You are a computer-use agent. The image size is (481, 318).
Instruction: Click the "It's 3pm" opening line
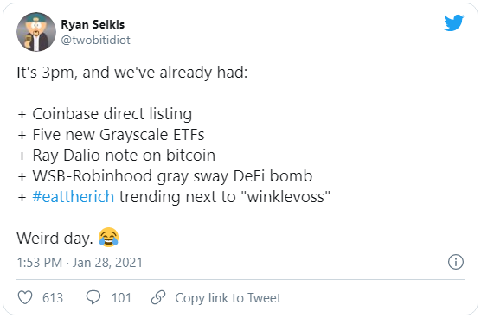[131, 73]
